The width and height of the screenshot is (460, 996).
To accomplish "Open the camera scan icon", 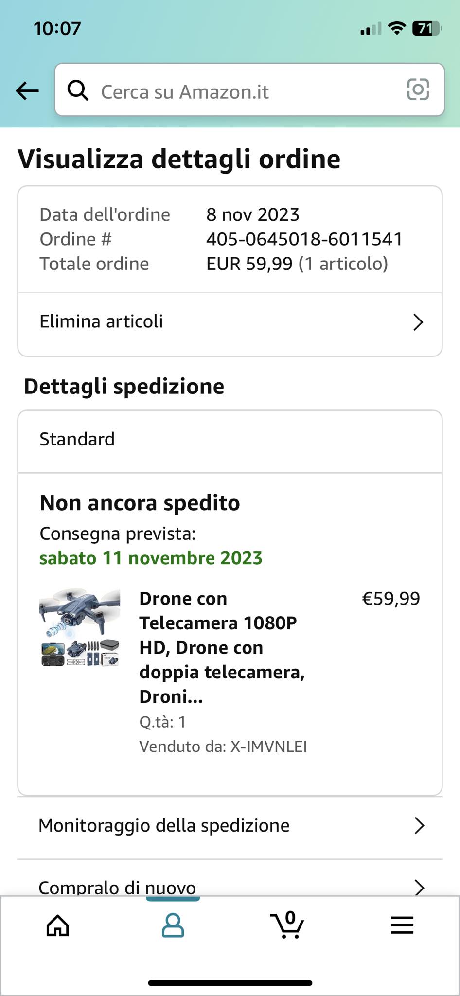I will (417, 90).
